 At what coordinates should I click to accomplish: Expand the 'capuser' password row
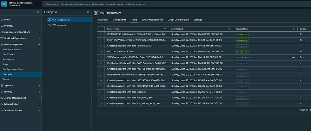(101, 92)
